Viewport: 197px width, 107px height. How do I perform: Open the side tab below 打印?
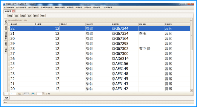point(6,28)
